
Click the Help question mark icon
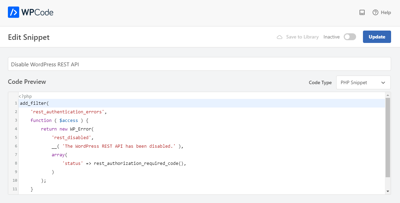[375, 12]
